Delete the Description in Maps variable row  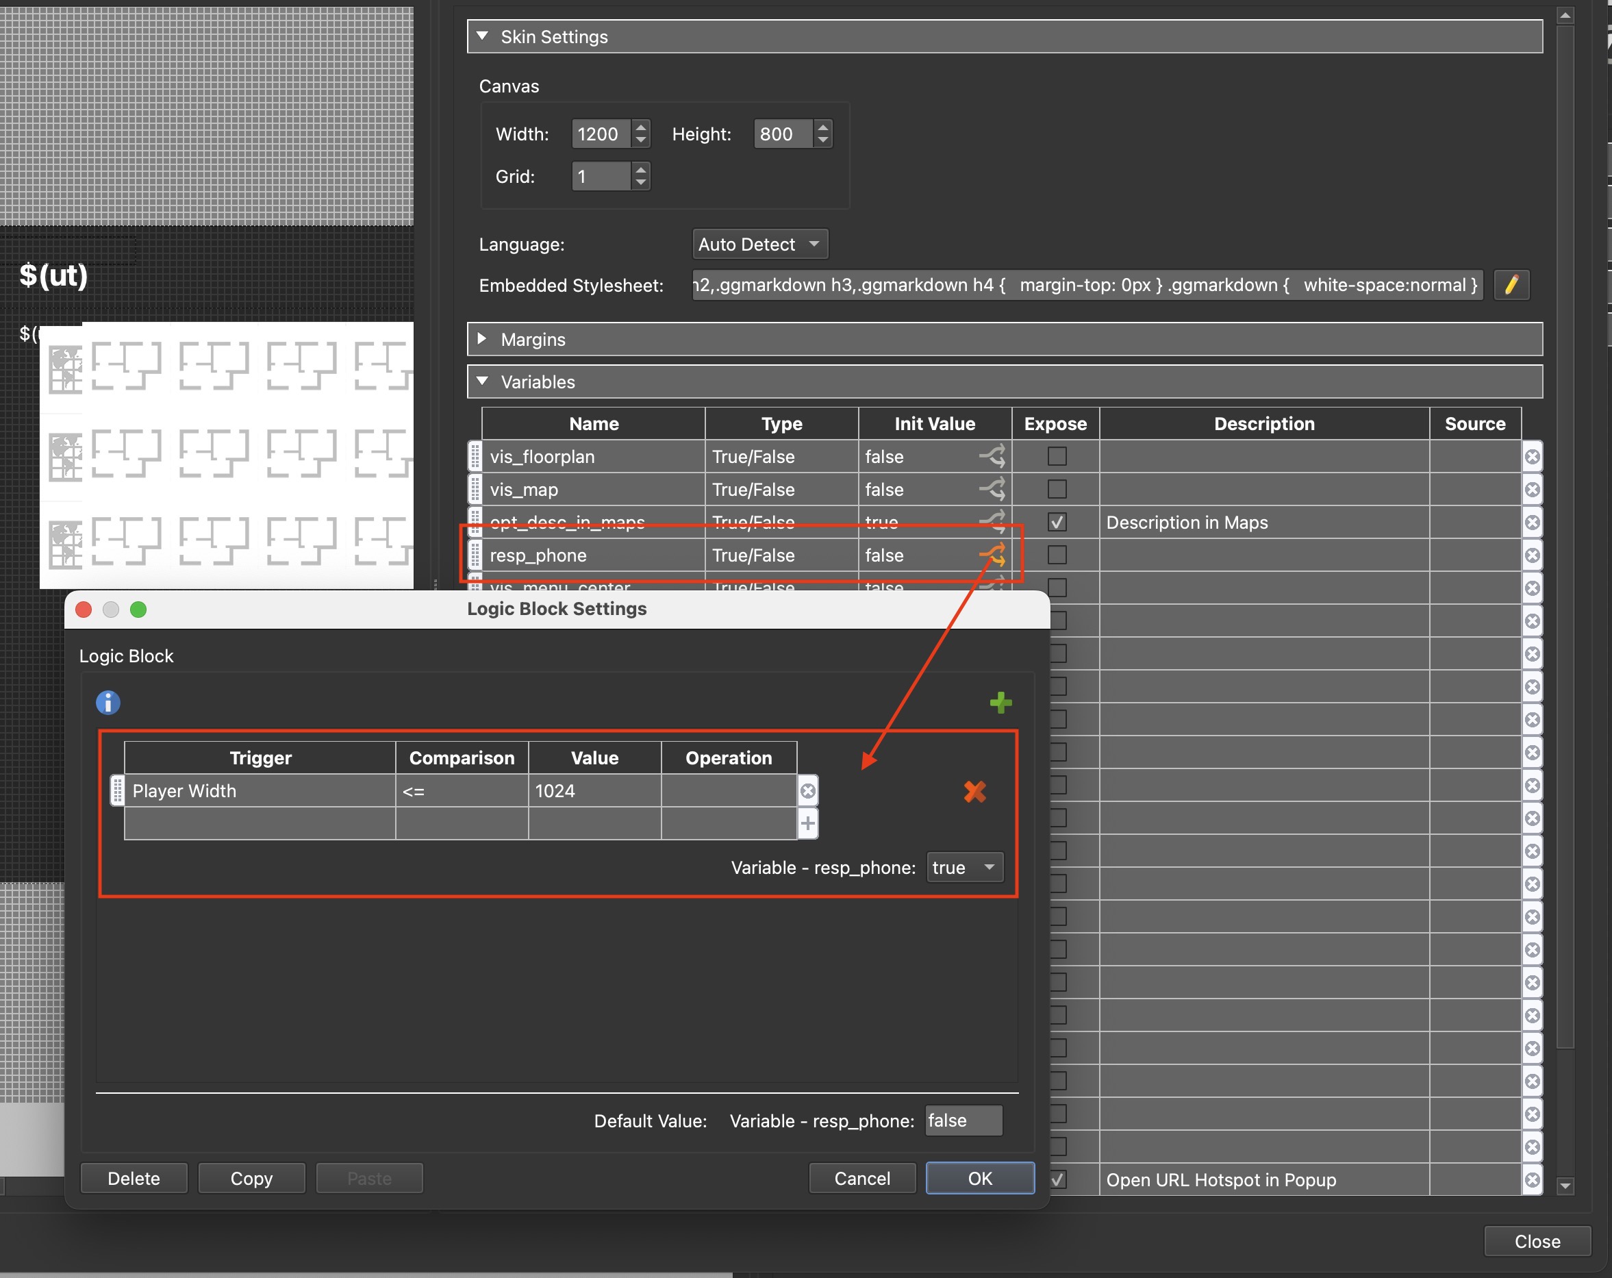pos(1532,522)
